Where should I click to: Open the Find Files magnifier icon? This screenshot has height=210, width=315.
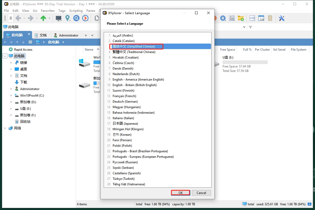click(76, 18)
